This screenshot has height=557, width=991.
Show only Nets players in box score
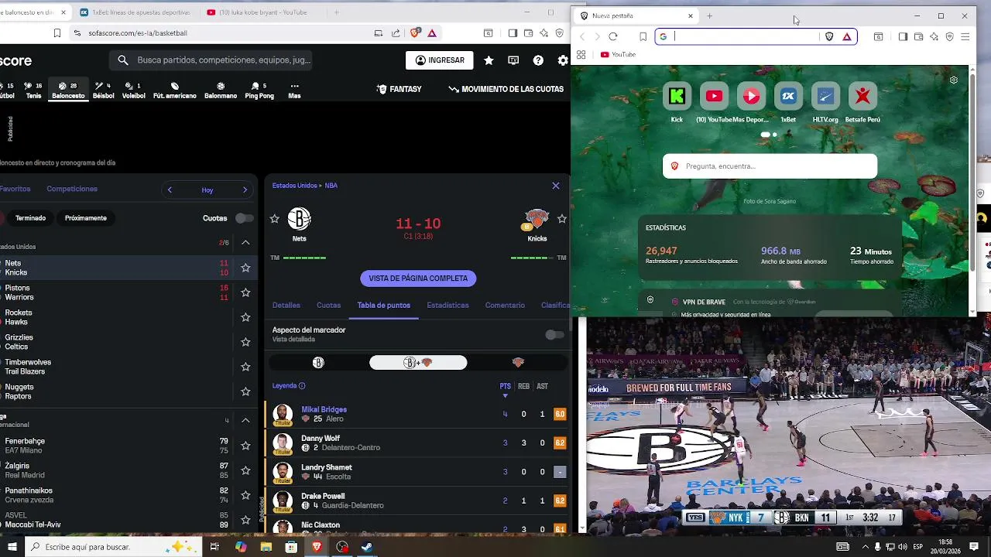point(318,363)
